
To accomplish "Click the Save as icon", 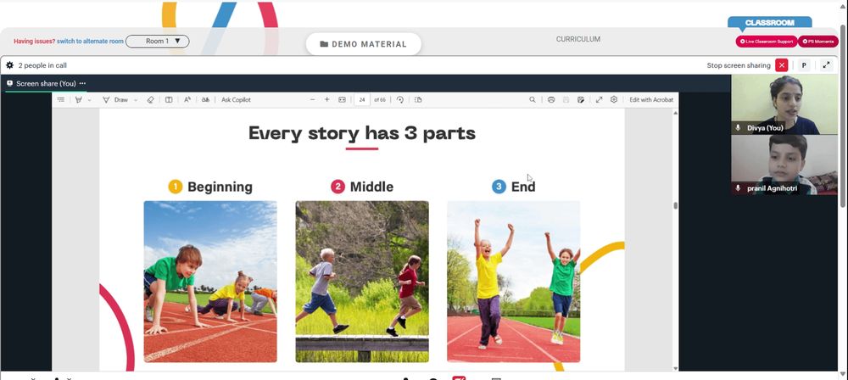I will [x=581, y=99].
